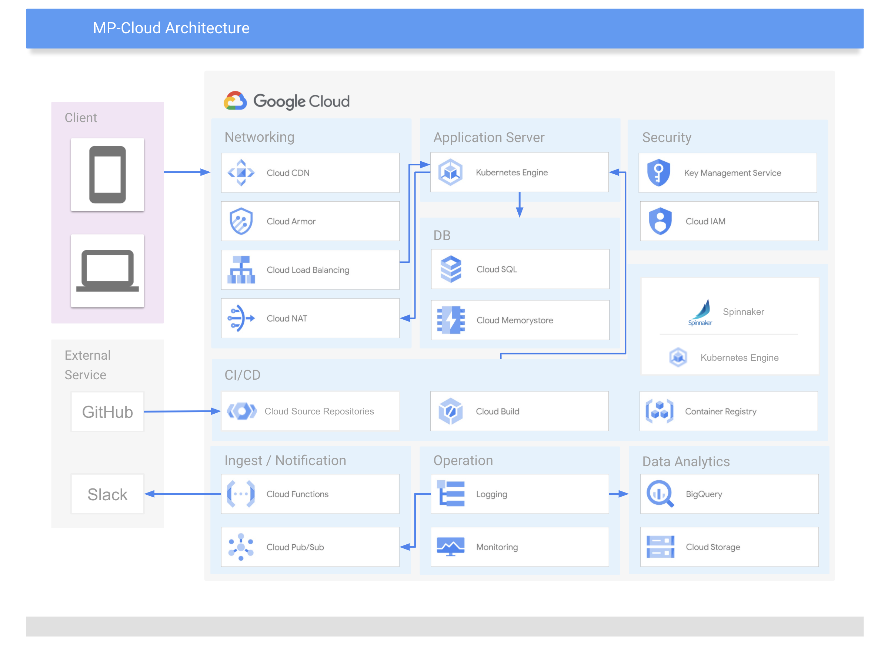Click the Cloud CDN label
Image resolution: width=891 pixels, height=652 pixels.
click(288, 172)
